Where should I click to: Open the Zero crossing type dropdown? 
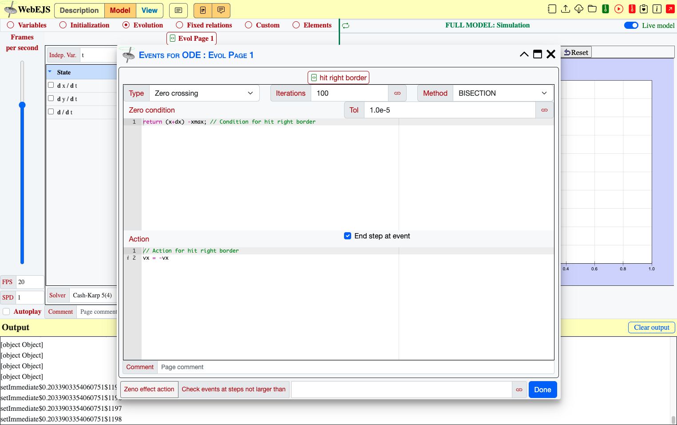point(204,93)
